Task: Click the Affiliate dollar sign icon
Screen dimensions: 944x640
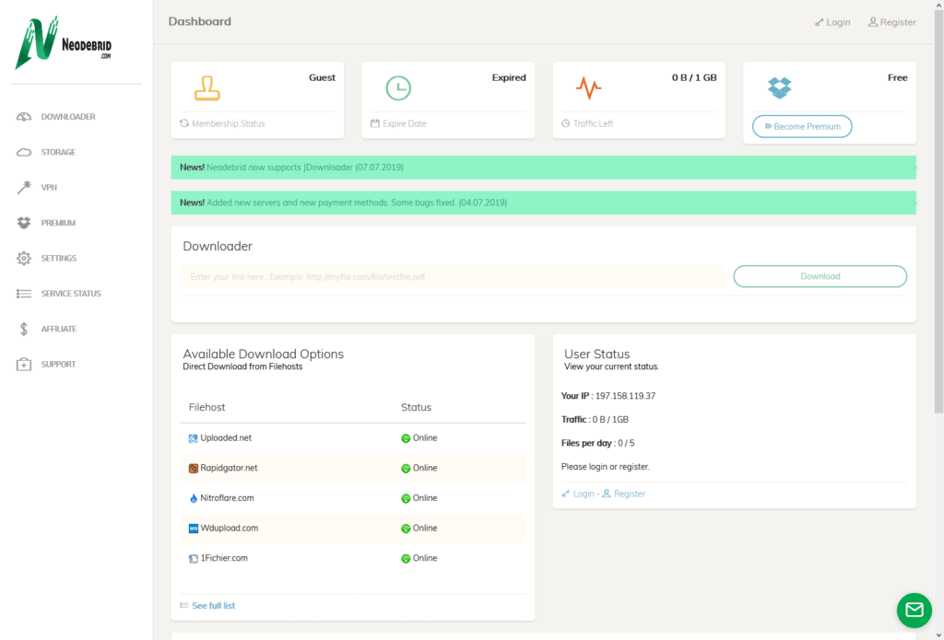Action: pyautogui.click(x=24, y=329)
